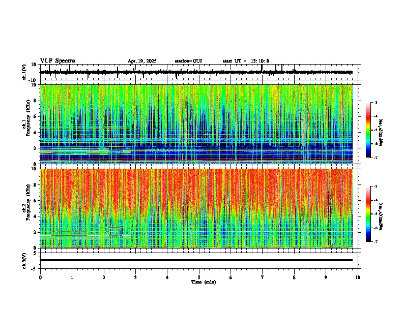This screenshot has height=311, width=403.
Task: Click time axis tick label "9"
Action: click(x=326, y=277)
